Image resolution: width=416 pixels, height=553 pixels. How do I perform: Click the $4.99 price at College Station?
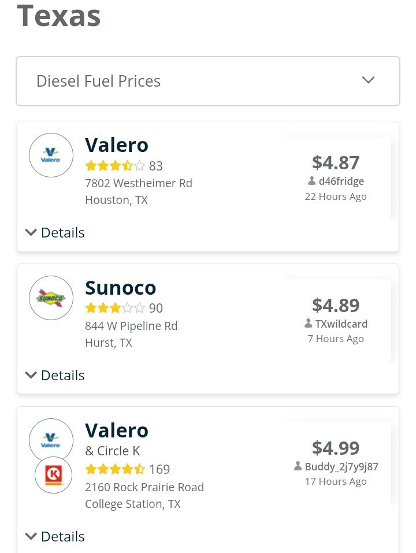tap(336, 448)
